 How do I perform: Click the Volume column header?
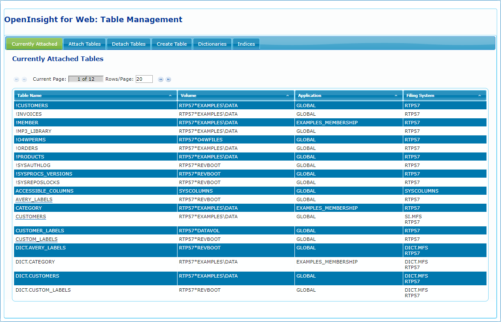coord(236,96)
